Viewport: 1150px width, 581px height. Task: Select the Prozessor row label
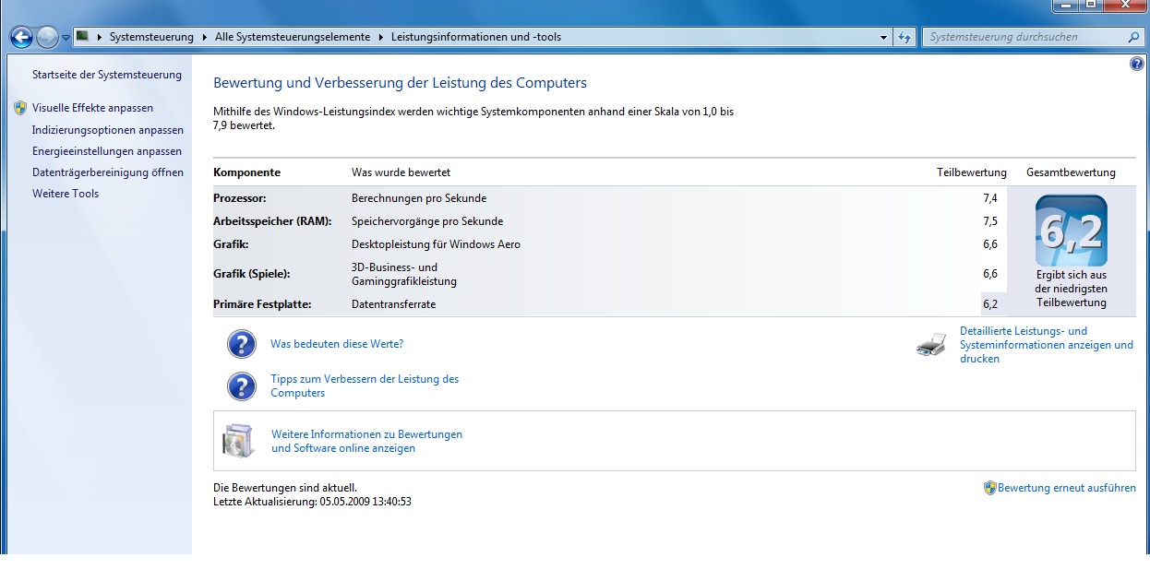pyautogui.click(x=240, y=198)
